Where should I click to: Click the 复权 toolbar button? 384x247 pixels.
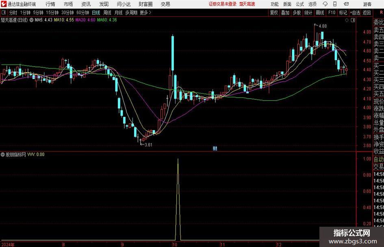click(x=274, y=13)
